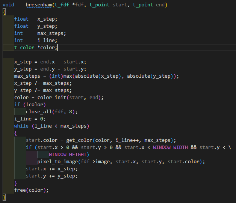
Task: Click the max_steps = (int)max line
Action: (97, 76)
